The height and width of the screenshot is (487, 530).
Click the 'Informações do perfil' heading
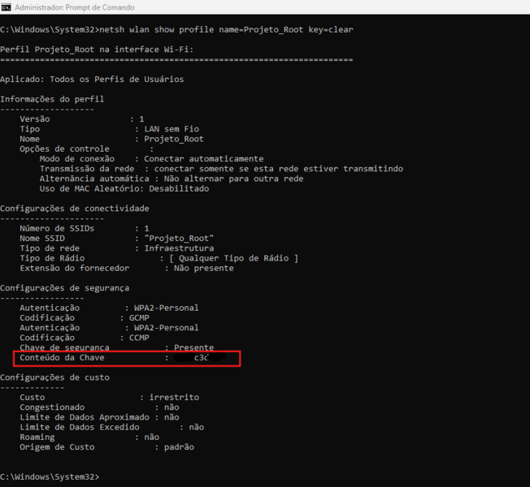pos(52,99)
